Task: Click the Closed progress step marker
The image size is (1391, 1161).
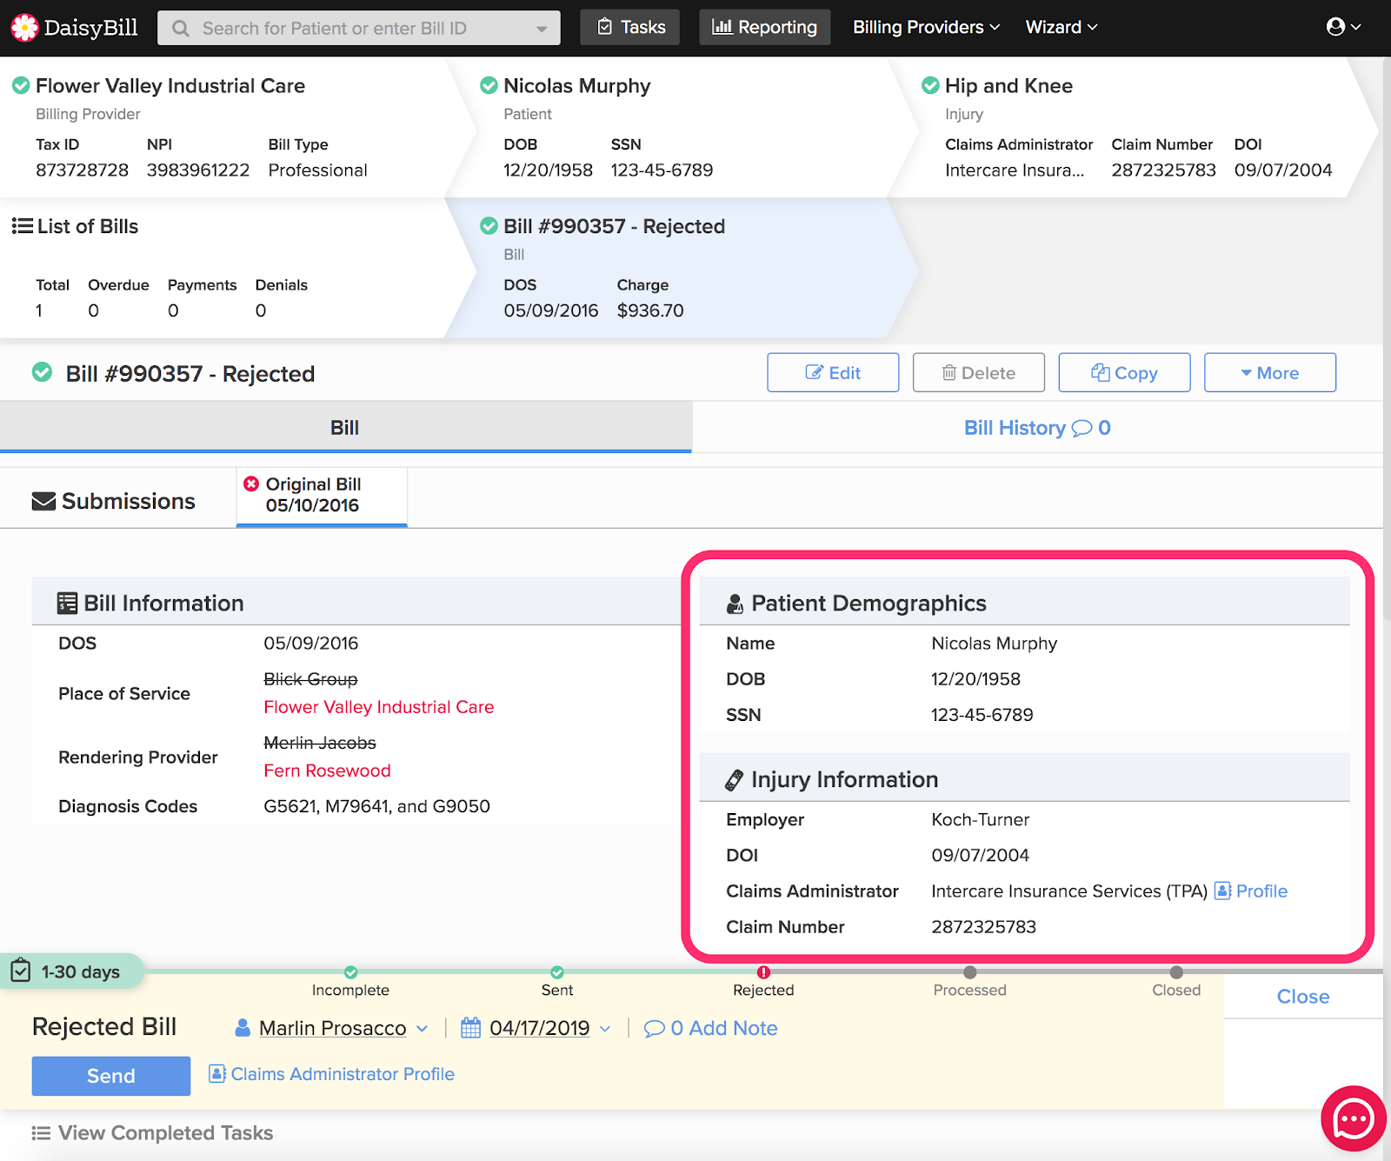Action: tap(1176, 972)
